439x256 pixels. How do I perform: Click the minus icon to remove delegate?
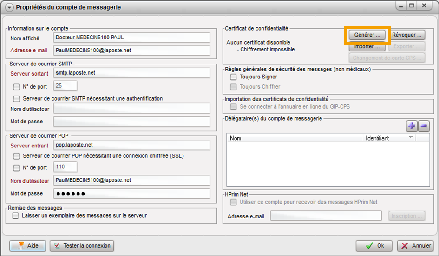423,126
